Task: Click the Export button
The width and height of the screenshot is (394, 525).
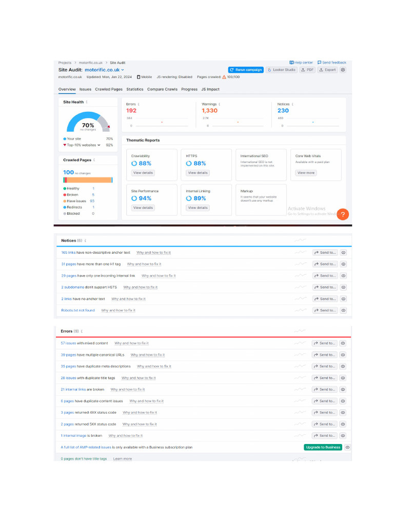Action: pos(327,70)
